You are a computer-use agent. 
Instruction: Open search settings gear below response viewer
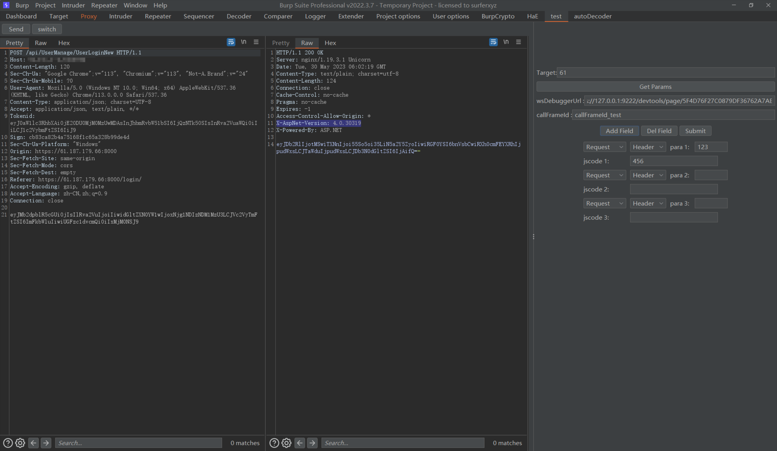click(286, 443)
